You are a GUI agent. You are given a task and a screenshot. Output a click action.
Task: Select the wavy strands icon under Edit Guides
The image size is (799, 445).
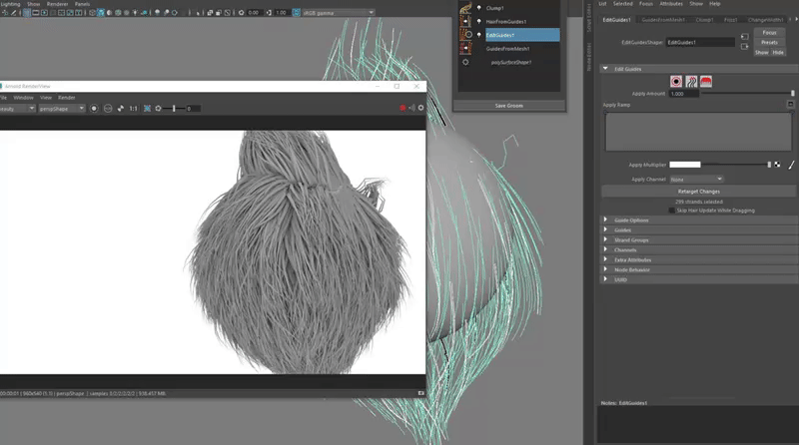click(x=691, y=82)
